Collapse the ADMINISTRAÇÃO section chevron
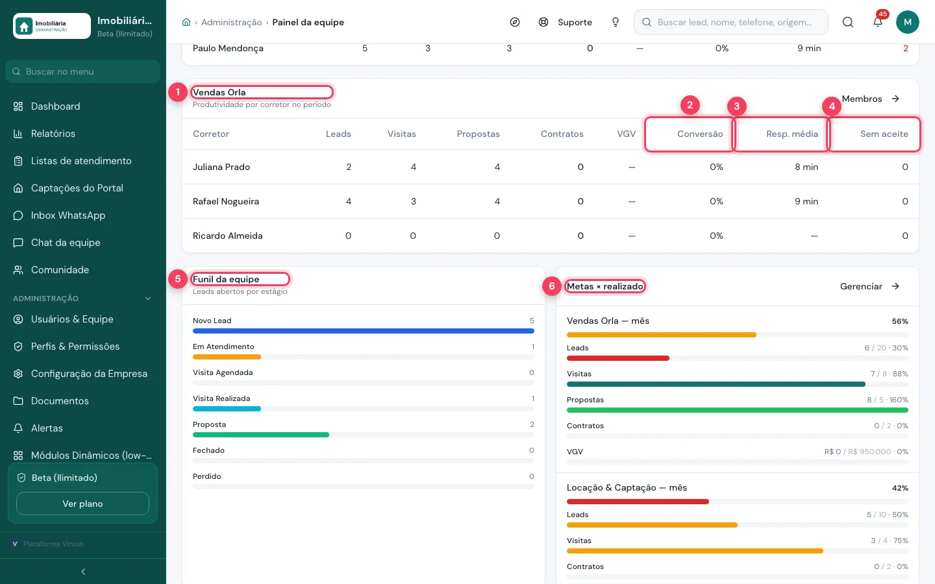 148,298
